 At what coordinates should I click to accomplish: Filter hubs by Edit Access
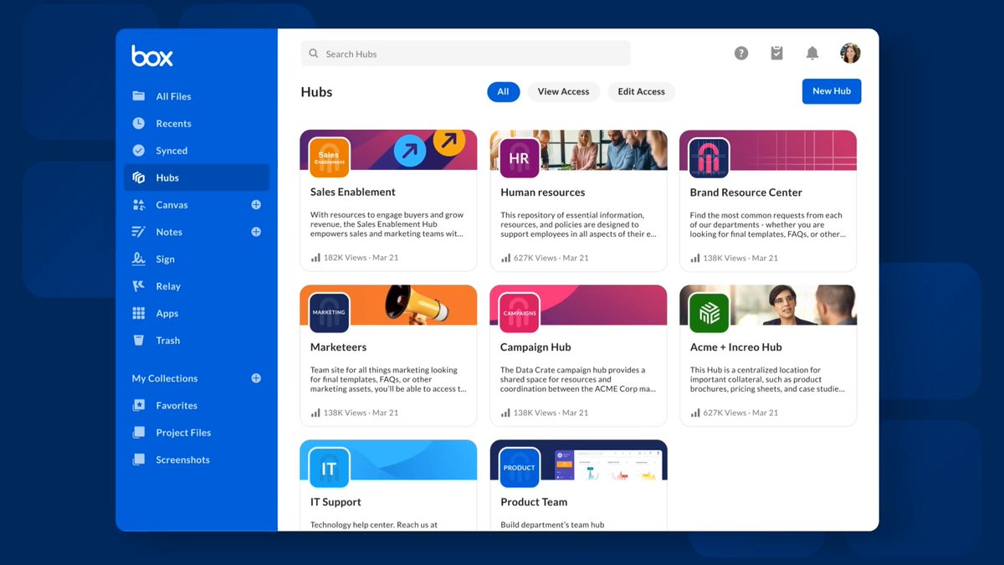click(642, 92)
